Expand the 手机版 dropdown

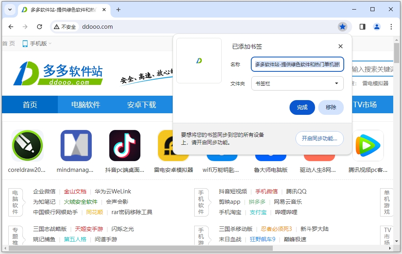coord(37,43)
